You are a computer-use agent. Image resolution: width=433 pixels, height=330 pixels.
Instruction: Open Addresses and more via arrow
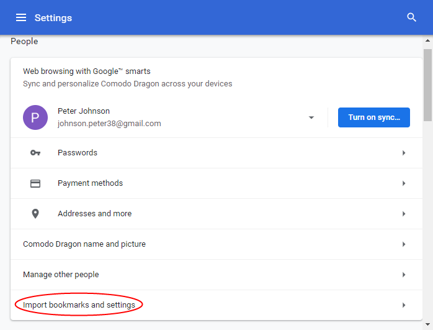pos(404,214)
